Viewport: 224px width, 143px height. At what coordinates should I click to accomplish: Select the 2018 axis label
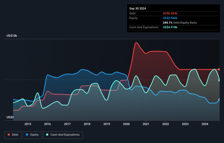coord(87,124)
